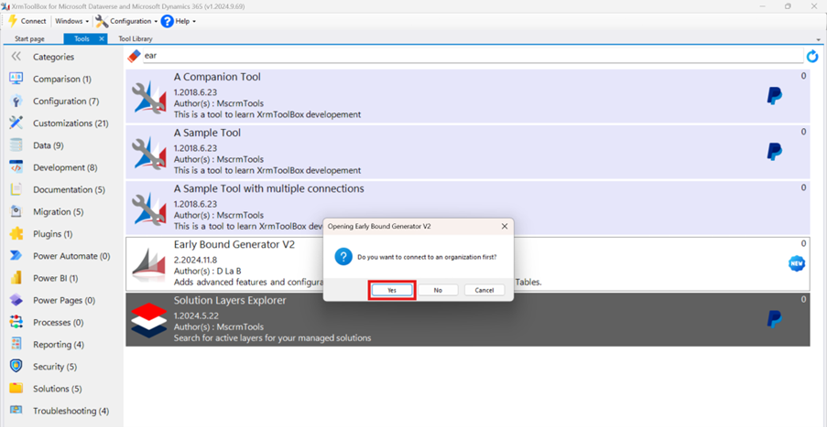Open the Windows dropdown menu
Screen dimensions: 827x427
(71, 21)
